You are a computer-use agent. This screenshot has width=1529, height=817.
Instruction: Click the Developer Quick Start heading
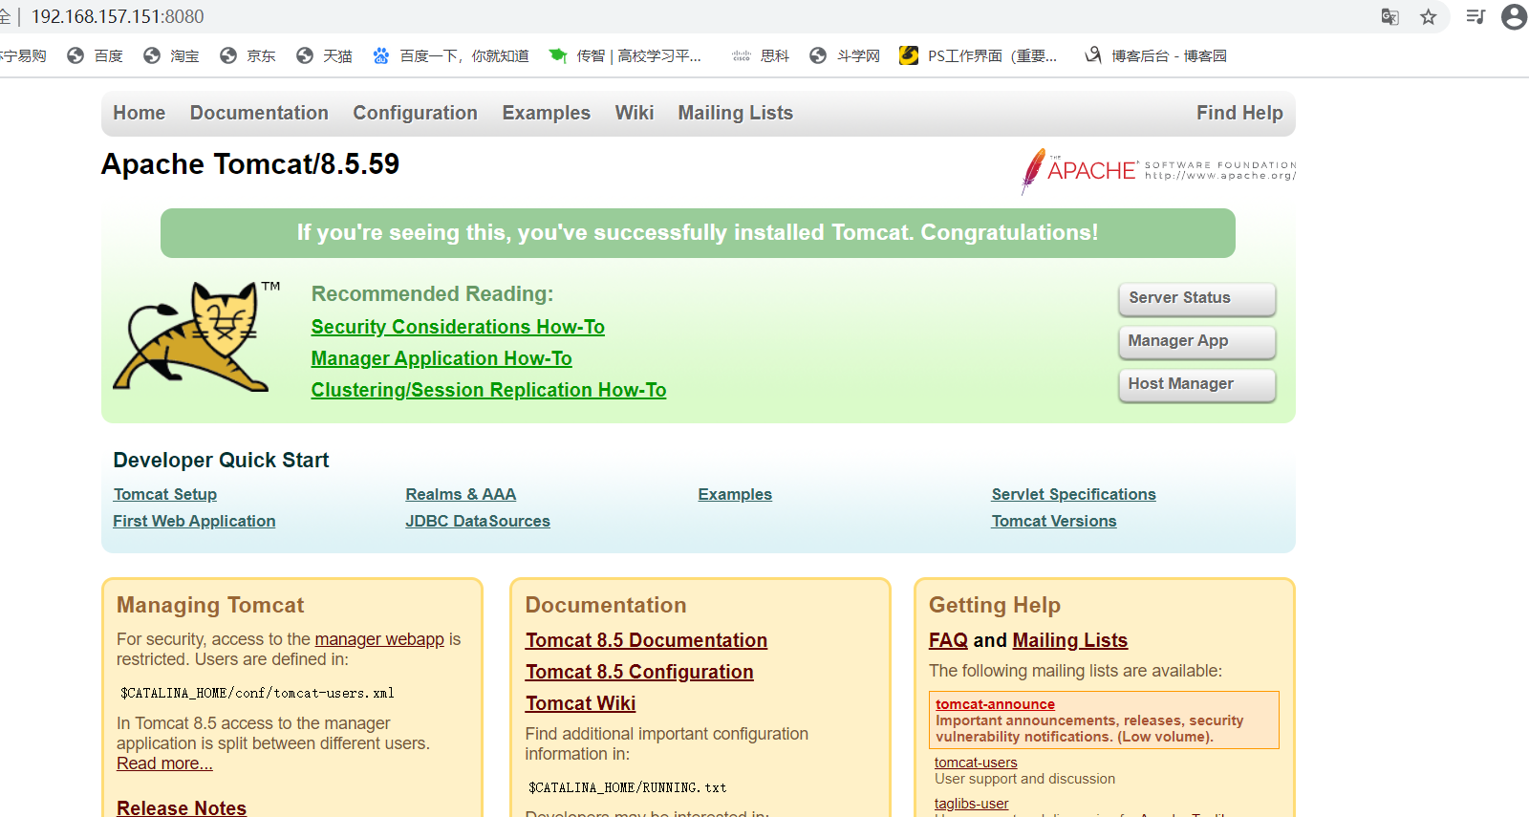(221, 461)
